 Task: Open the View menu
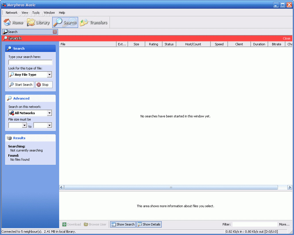click(x=25, y=13)
